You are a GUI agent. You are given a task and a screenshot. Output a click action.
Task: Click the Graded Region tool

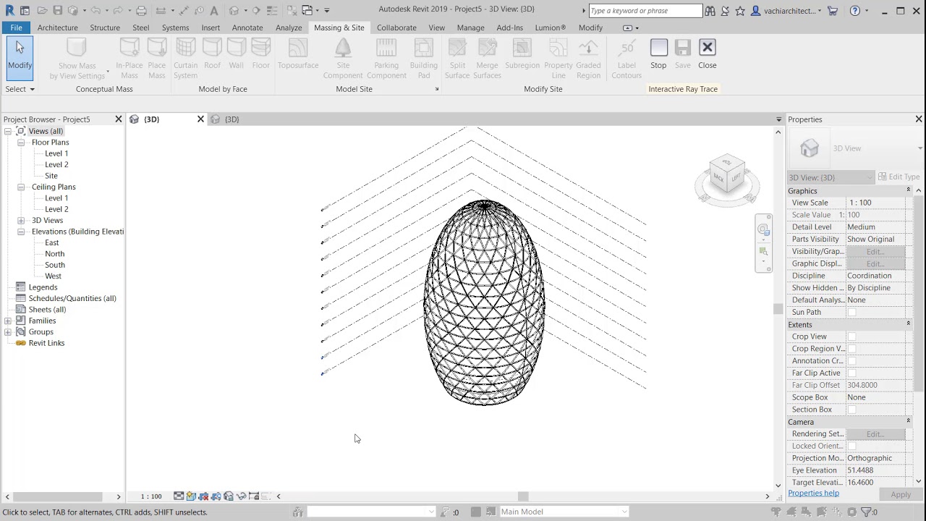(x=588, y=59)
